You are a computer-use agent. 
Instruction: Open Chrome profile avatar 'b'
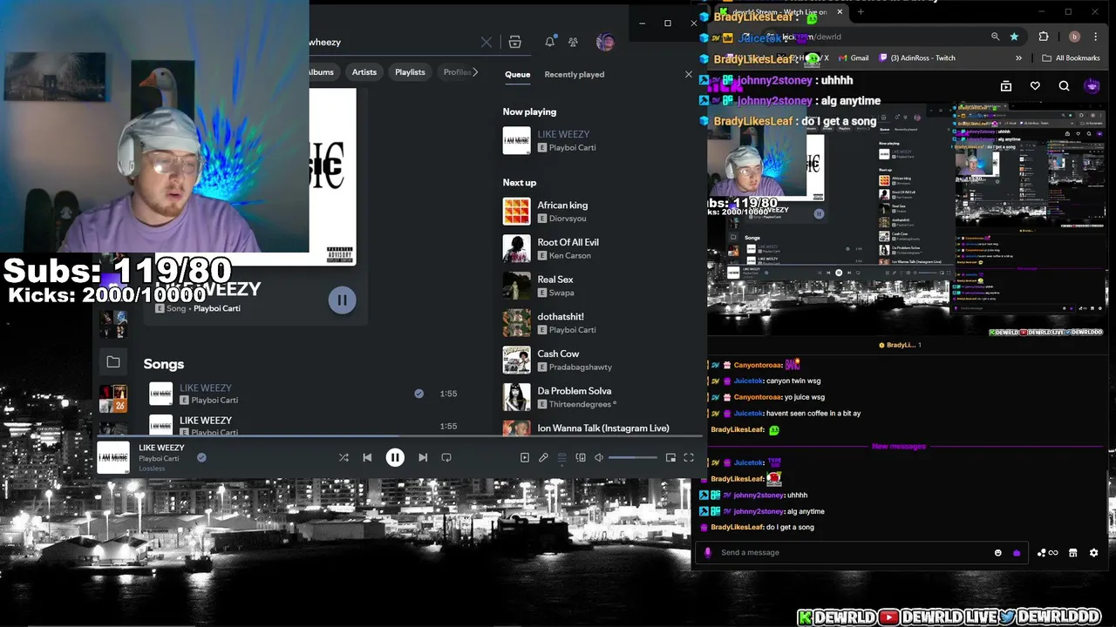point(1074,37)
